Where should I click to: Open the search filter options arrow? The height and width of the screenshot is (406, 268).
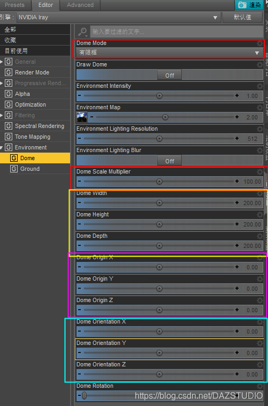tap(87, 35)
